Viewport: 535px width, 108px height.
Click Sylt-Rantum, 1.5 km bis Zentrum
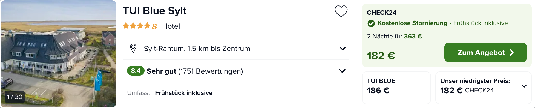coord(197,49)
